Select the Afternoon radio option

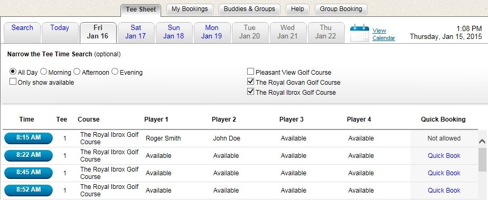(77, 72)
